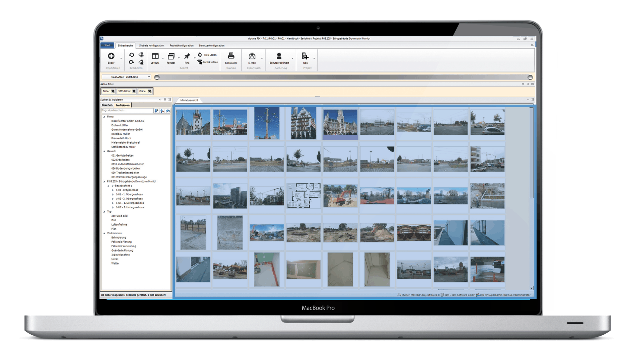
Task: Click Neu Laden to reload
Action: click(x=207, y=55)
